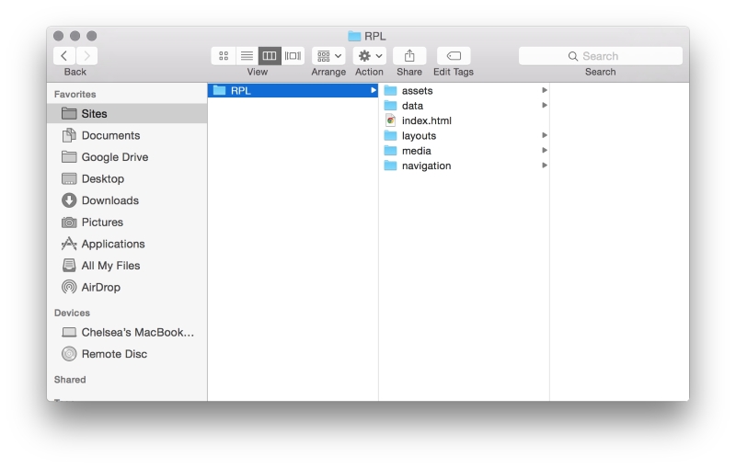Viewport: 736px width, 468px height.
Task: Select the assets folder
Action: pos(464,90)
